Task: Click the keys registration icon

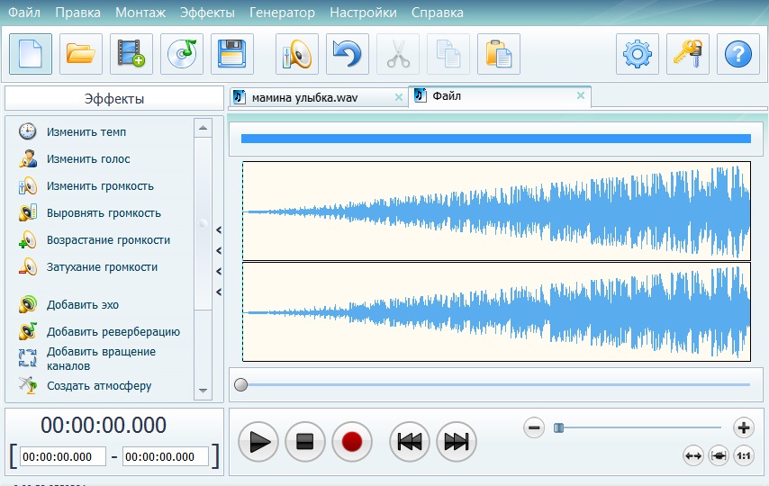Action: pos(688,55)
